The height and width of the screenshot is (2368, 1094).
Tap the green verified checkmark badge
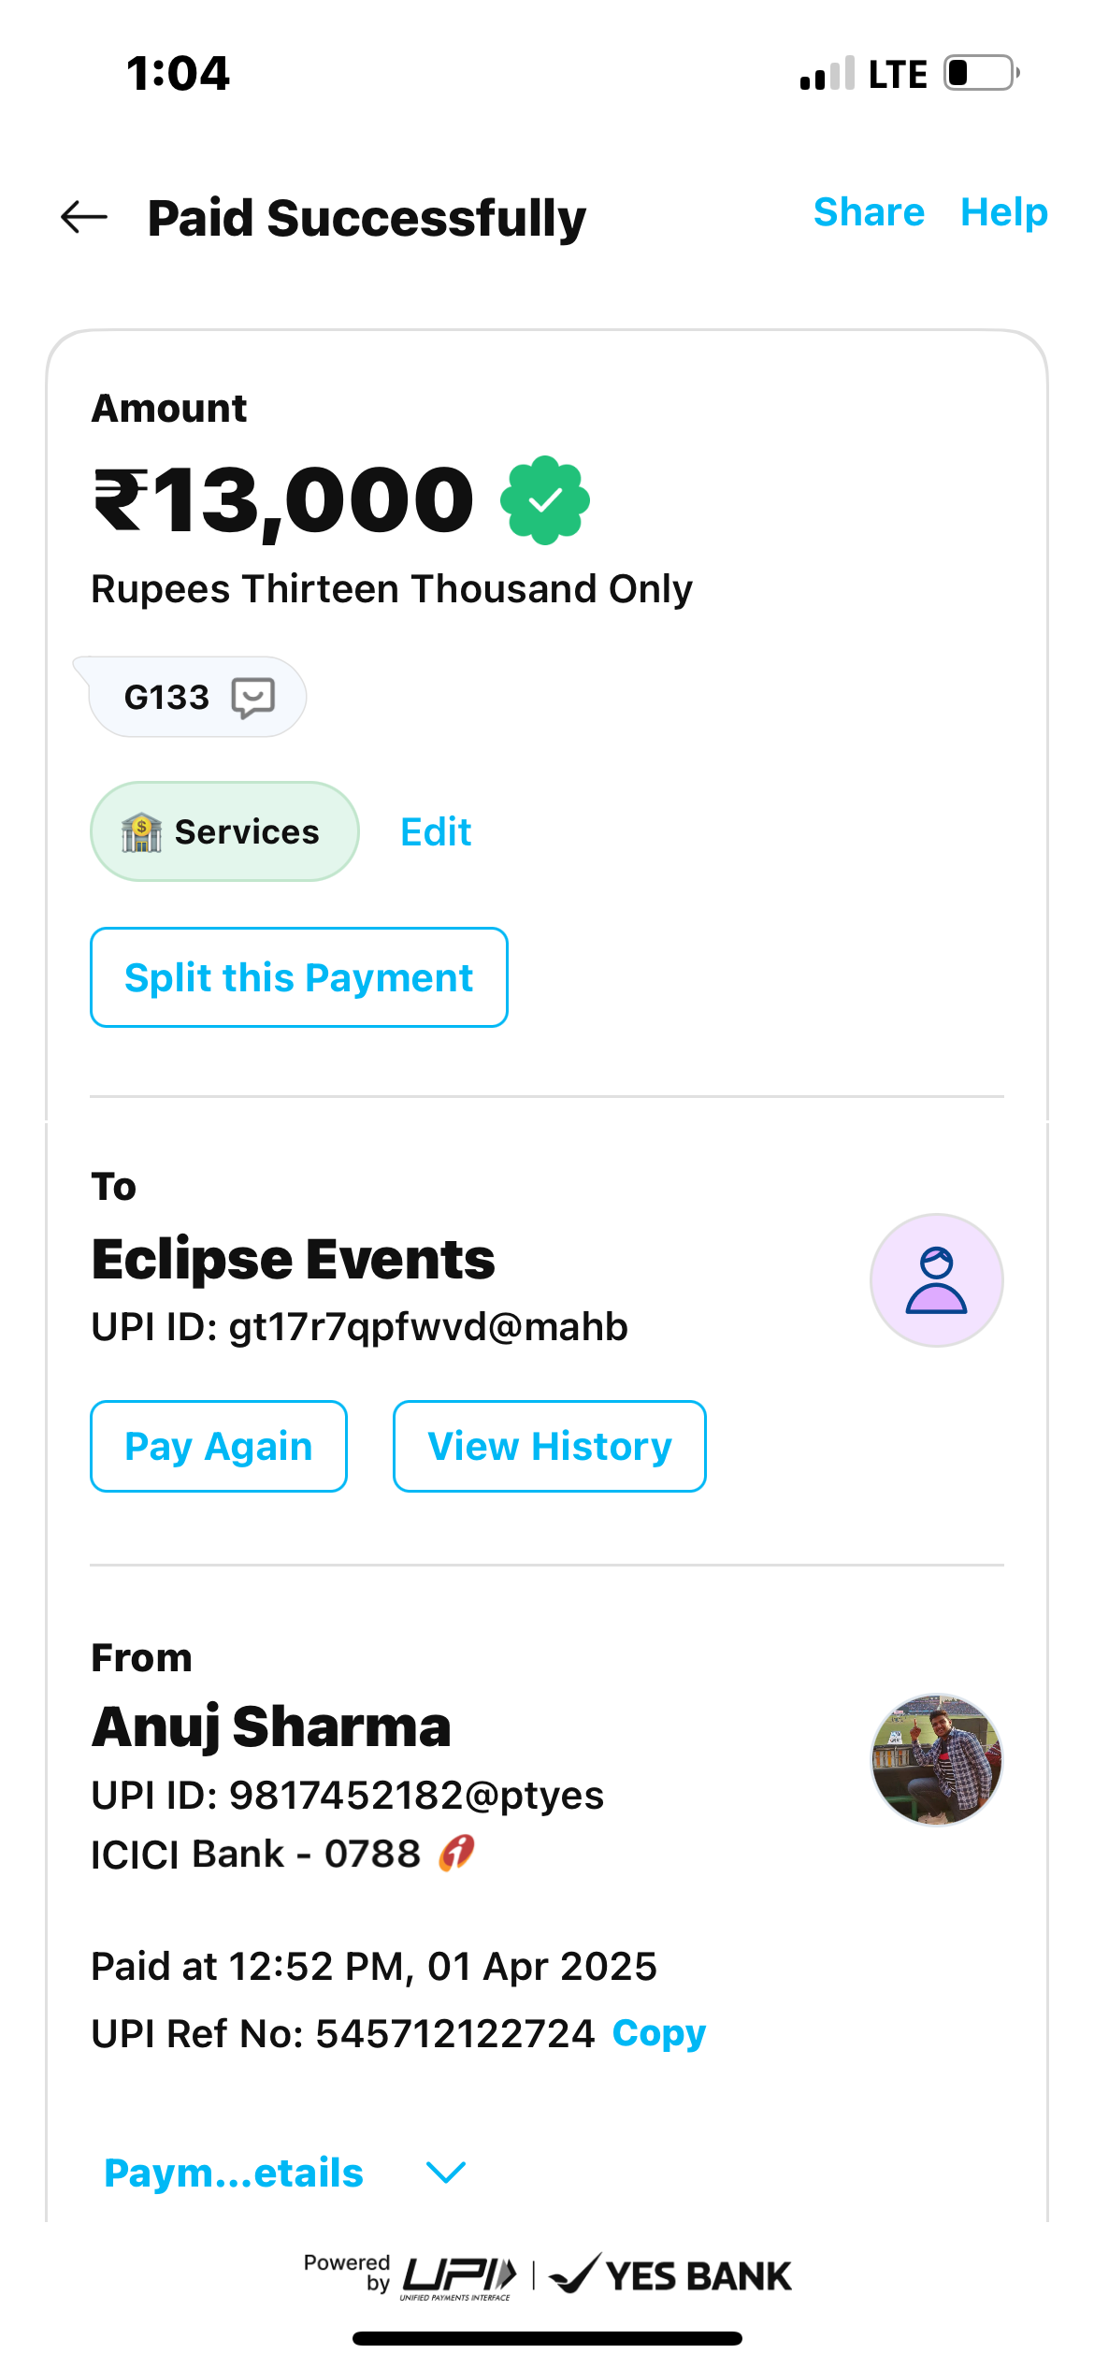[545, 500]
